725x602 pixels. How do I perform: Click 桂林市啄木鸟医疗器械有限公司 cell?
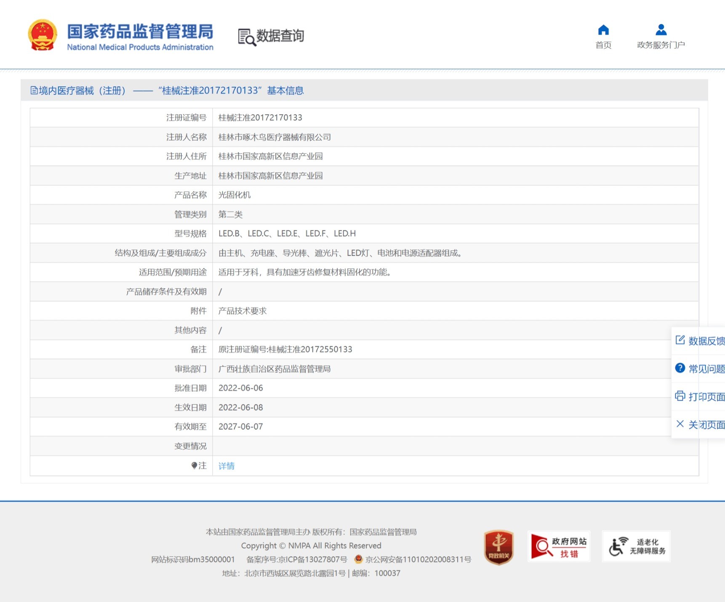tap(275, 137)
